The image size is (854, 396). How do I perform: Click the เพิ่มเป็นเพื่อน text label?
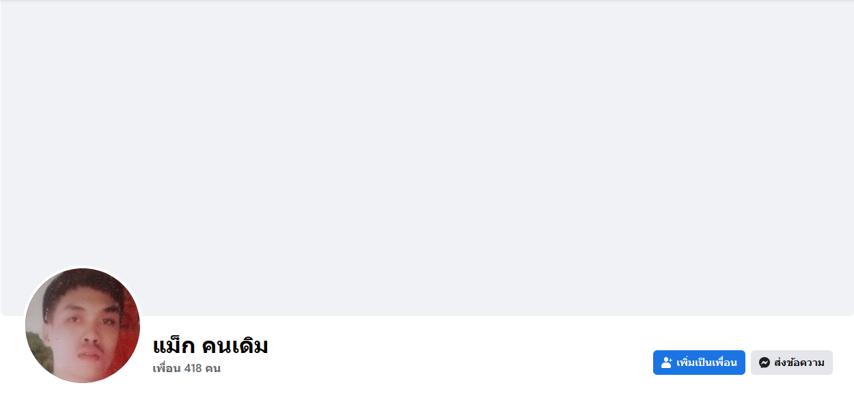(x=706, y=363)
